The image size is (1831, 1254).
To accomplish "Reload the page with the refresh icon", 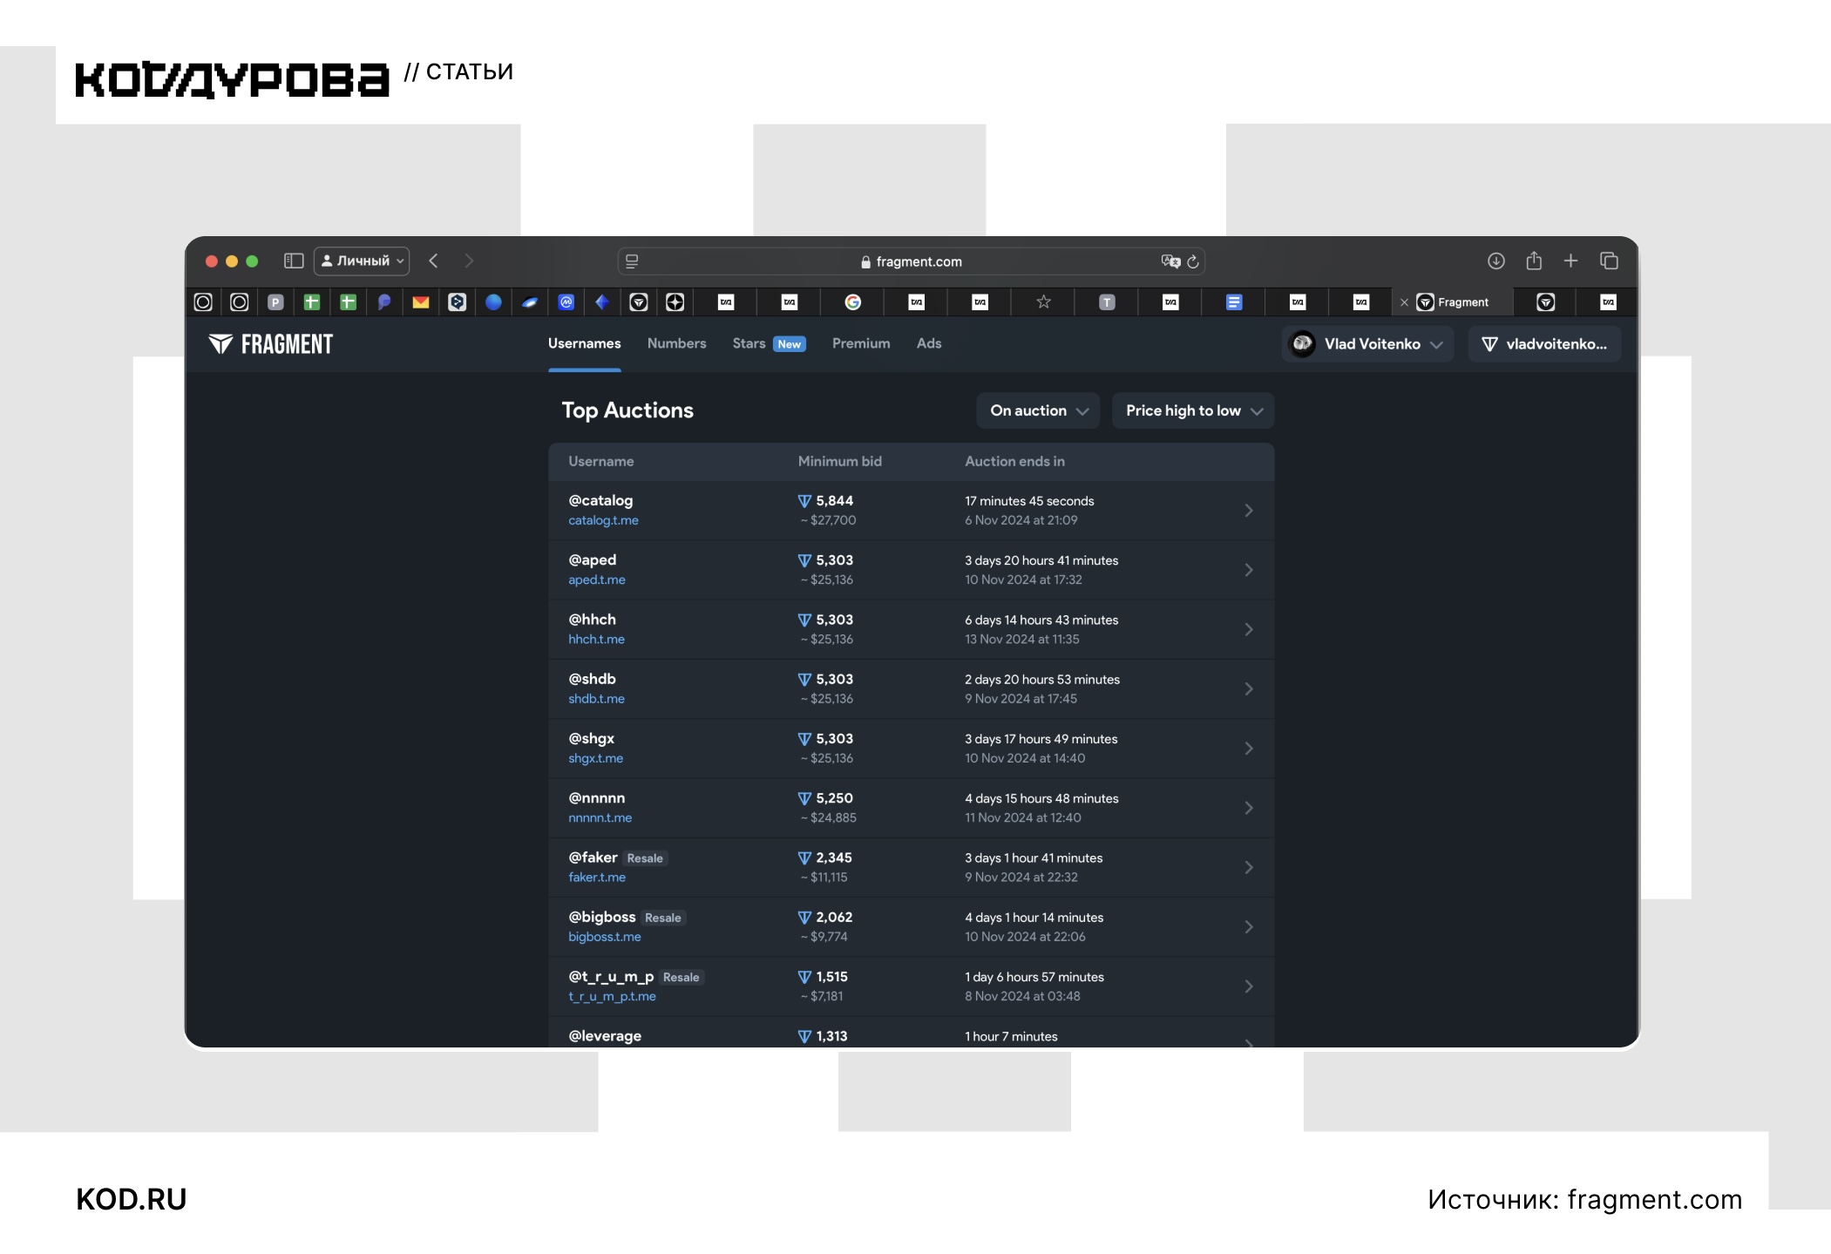I will pyautogui.click(x=1193, y=261).
